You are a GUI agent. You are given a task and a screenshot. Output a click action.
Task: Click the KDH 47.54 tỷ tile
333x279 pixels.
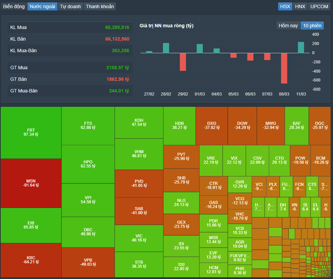(139, 122)
